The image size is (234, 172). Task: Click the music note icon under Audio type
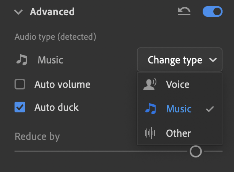pyautogui.click(x=22, y=60)
